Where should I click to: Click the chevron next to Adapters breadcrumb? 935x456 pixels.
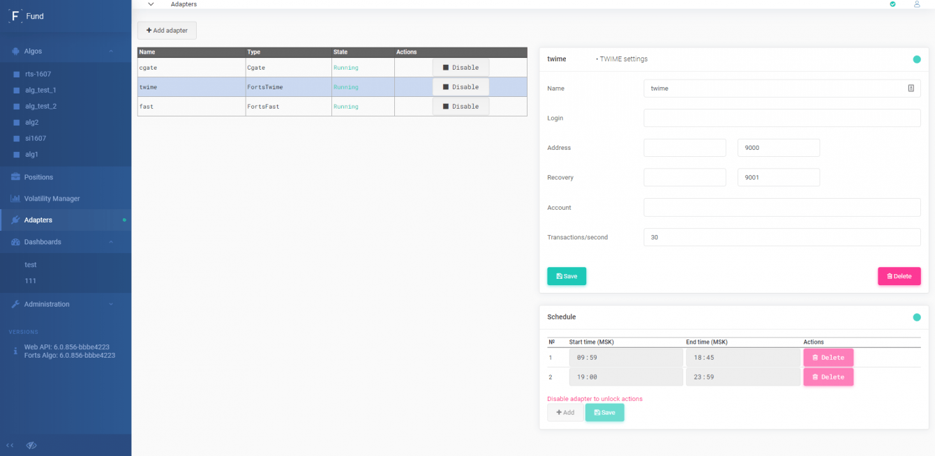coord(151,4)
